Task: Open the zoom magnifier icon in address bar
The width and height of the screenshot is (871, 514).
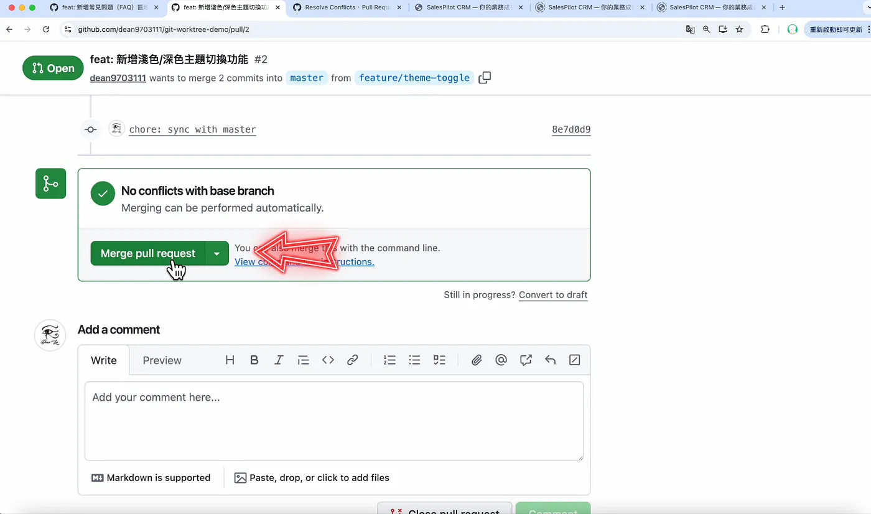Action: pyautogui.click(x=706, y=29)
